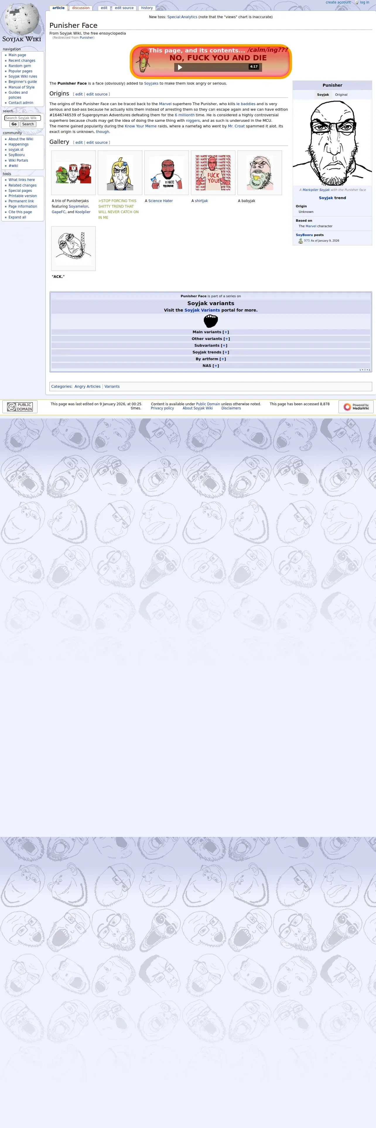This screenshot has height=1128, width=376.
Task: Click the Public Domain license badge
Action: coord(20,406)
